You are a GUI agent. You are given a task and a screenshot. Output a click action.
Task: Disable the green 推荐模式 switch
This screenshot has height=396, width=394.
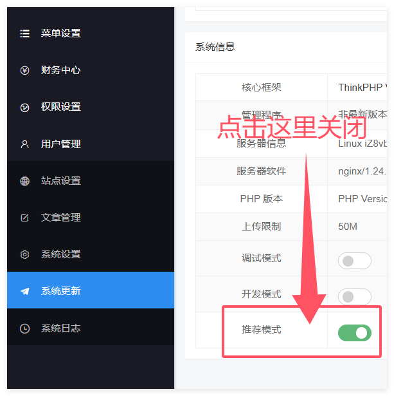354,333
